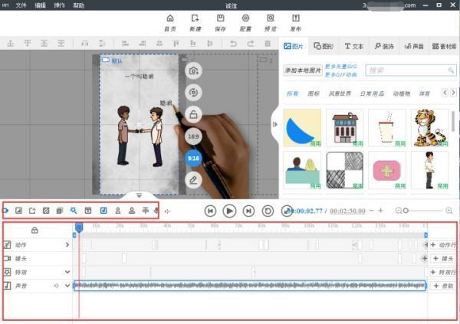The width and height of the screenshot is (460, 324).
Task: Select the 图标 category filter
Action: 314,93
